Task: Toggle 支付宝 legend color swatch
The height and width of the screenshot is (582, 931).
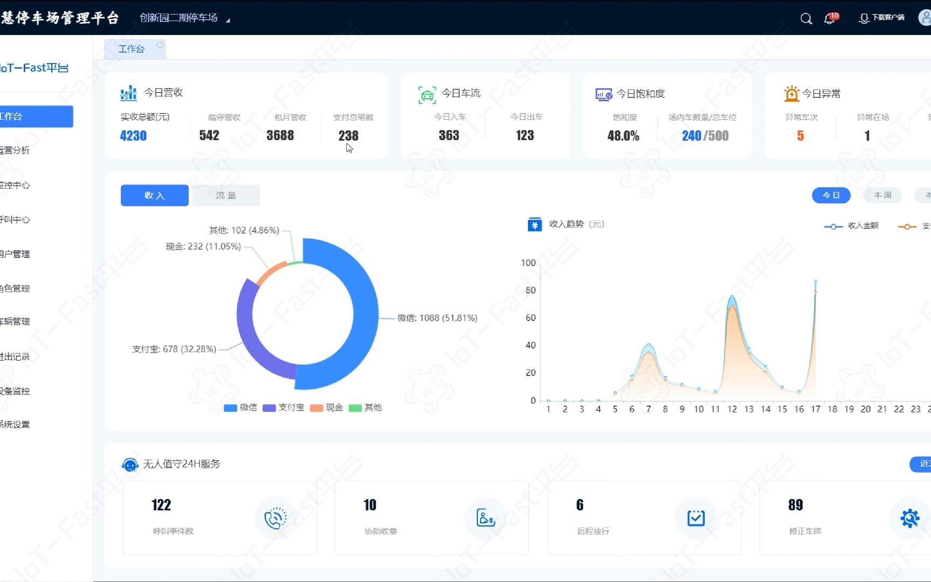Action: [269, 408]
